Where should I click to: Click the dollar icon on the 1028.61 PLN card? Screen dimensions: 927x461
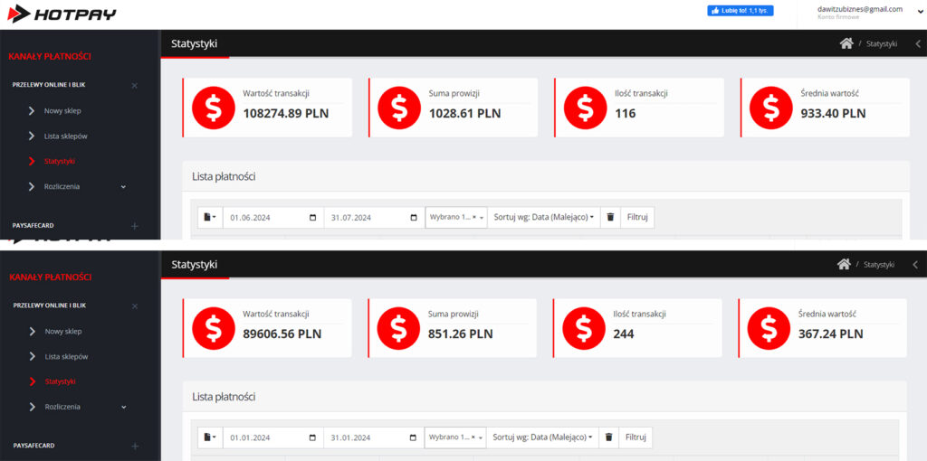(x=399, y=108)
